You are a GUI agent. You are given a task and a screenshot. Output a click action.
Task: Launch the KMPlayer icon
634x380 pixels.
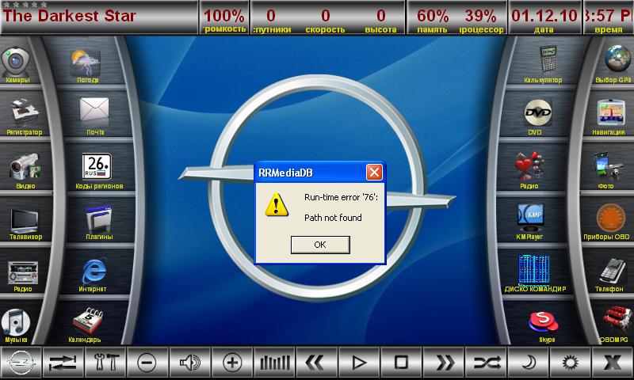(531, 217)
